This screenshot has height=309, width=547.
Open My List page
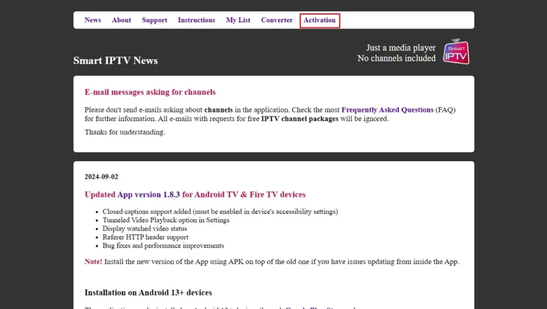238,20
